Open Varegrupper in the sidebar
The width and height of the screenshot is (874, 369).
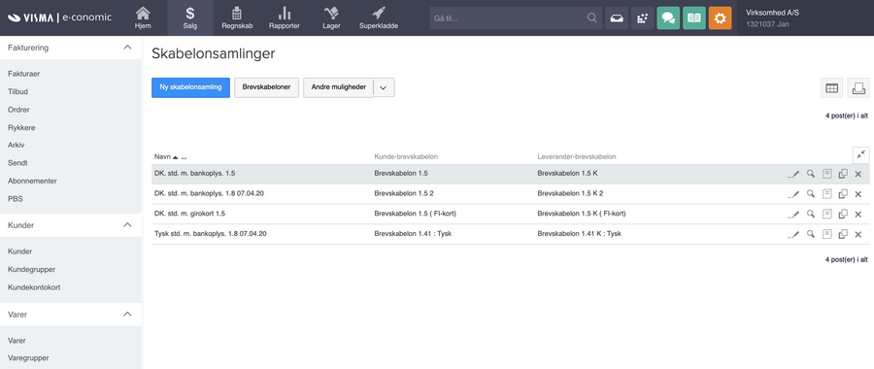click(x=28, y=358)
